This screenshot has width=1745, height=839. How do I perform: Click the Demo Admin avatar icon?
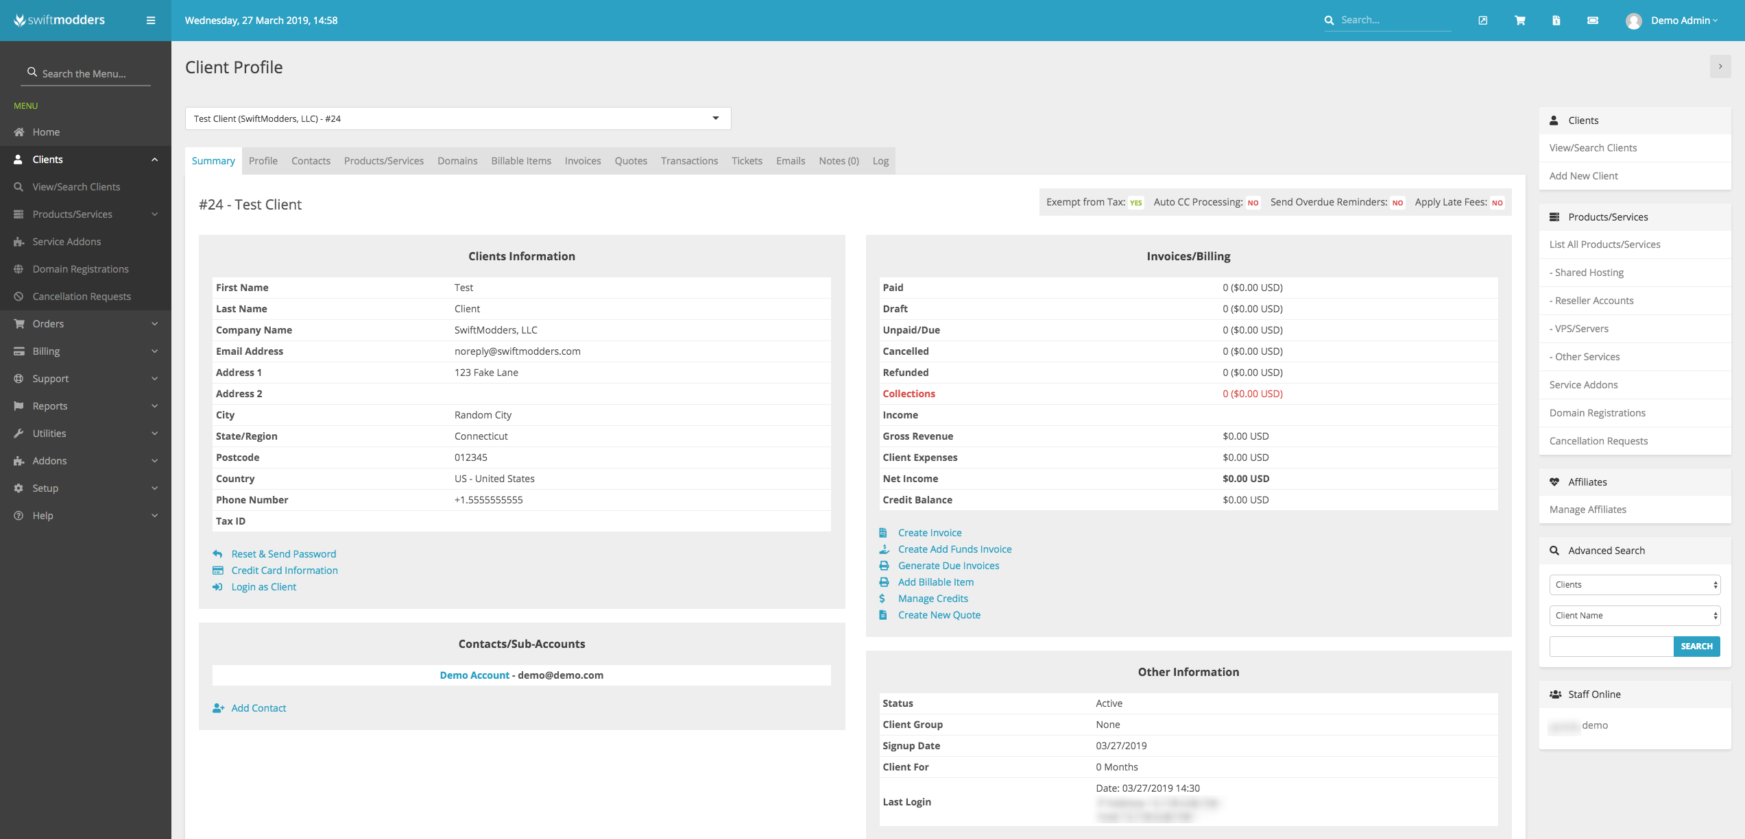point(1633,21)
